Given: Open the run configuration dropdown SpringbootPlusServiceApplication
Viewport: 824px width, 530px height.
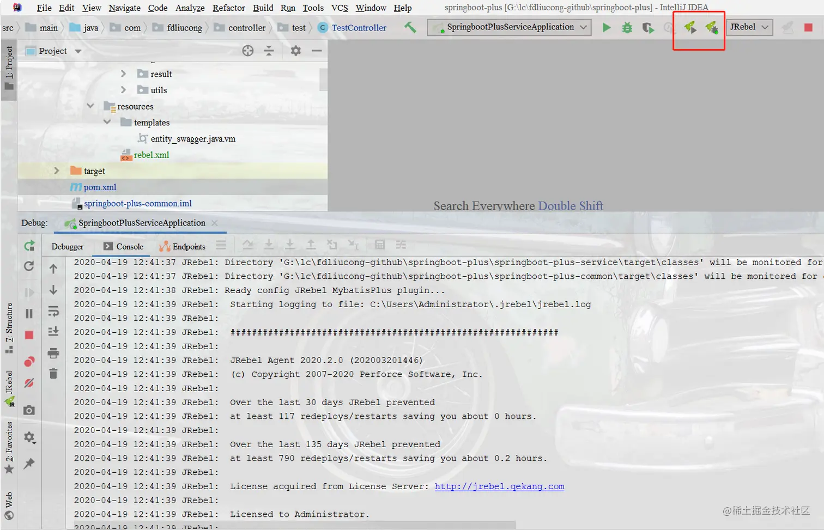Looking at the screenshot, I should coord(509,27).
